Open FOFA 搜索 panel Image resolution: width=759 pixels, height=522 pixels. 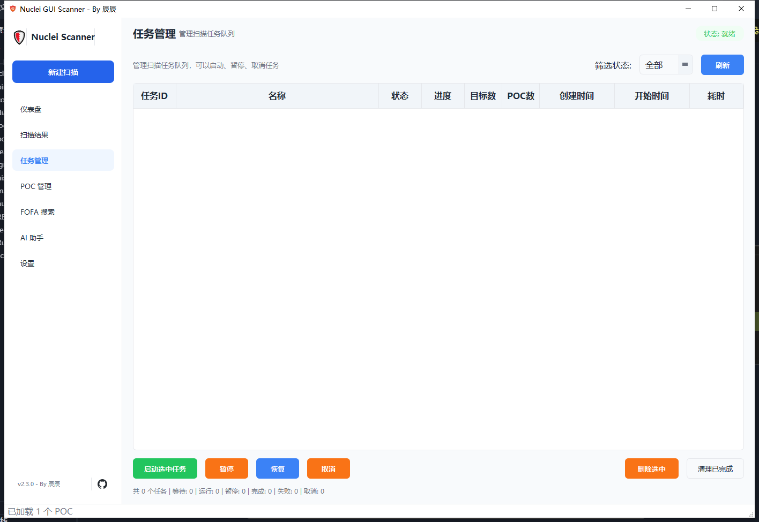tap(37, 211)
